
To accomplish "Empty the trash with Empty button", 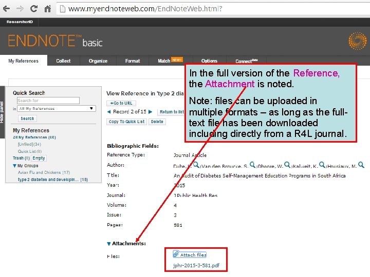I will 39,158.
